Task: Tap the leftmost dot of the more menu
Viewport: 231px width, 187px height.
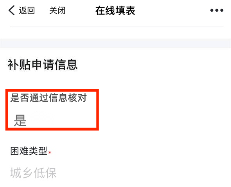Action: 212,10
